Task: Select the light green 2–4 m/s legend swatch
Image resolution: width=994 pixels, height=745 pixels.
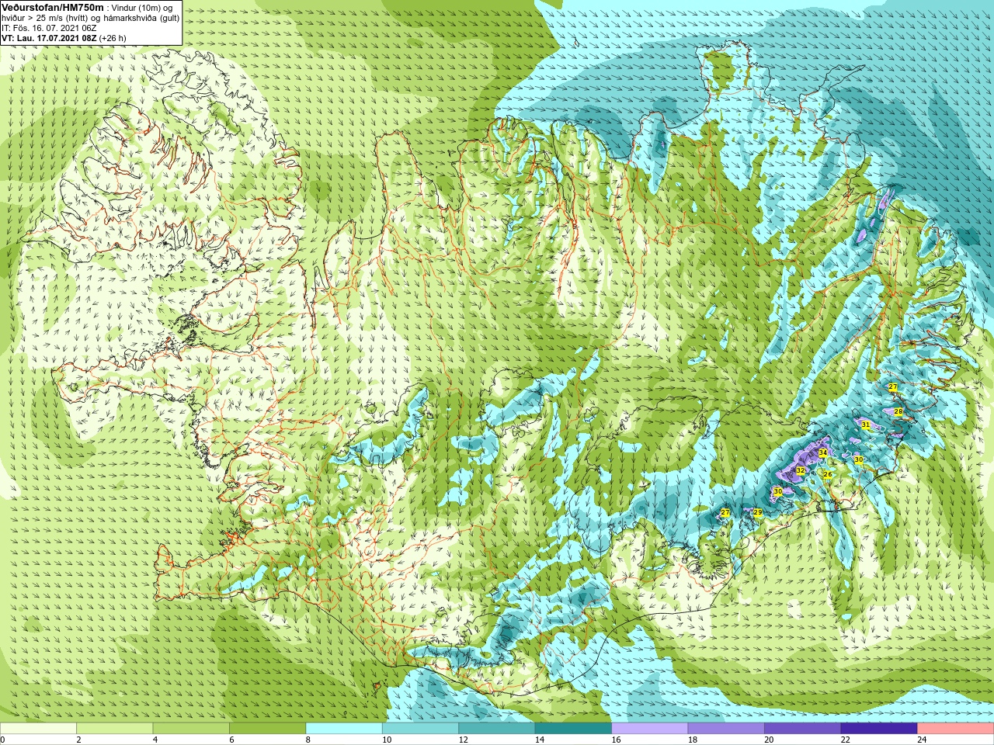Action: [115, 728]
